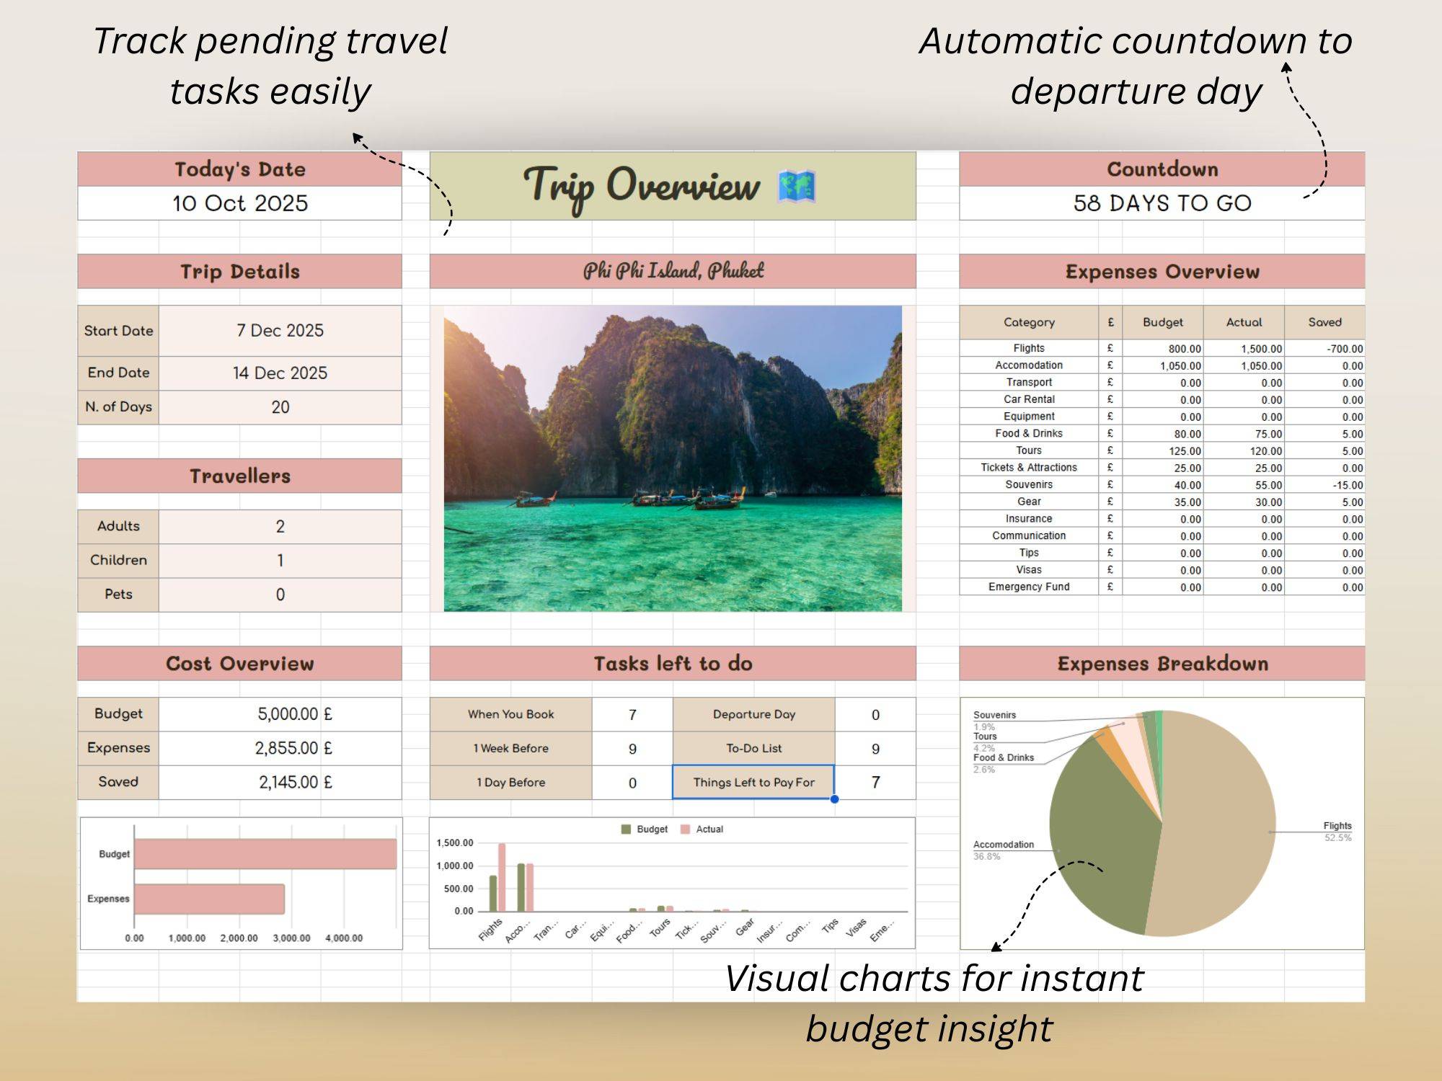Select the Start Date value 7 Dec 2025
The image size is (1442, 1081).
(280, 331)
